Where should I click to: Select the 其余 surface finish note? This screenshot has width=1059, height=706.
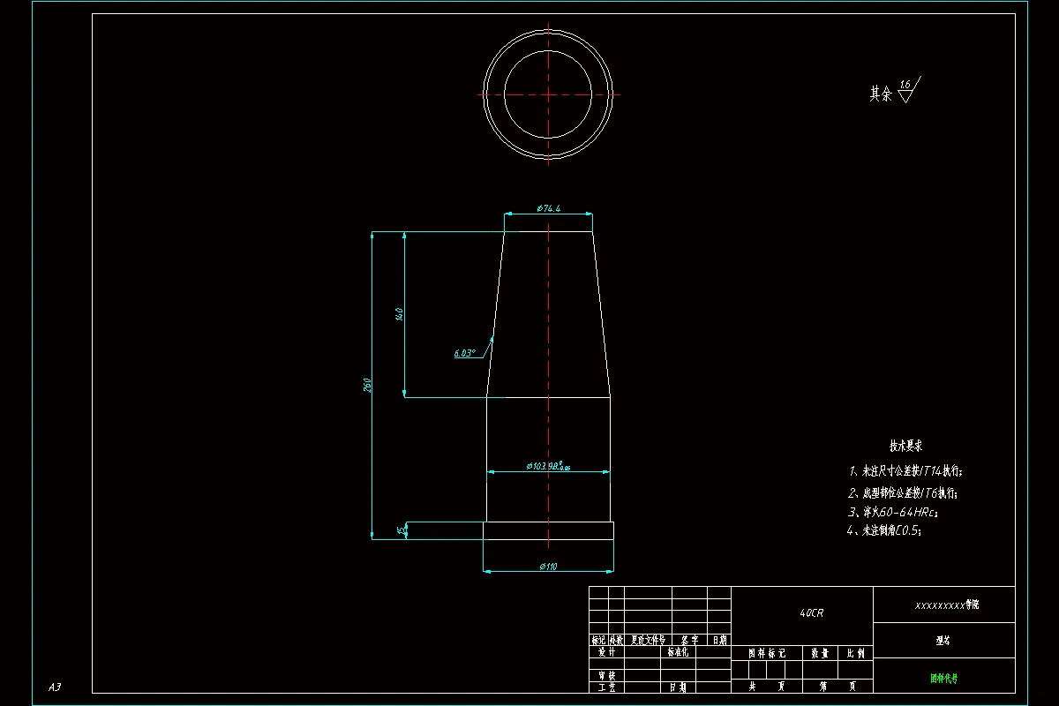tap(881, 94)
